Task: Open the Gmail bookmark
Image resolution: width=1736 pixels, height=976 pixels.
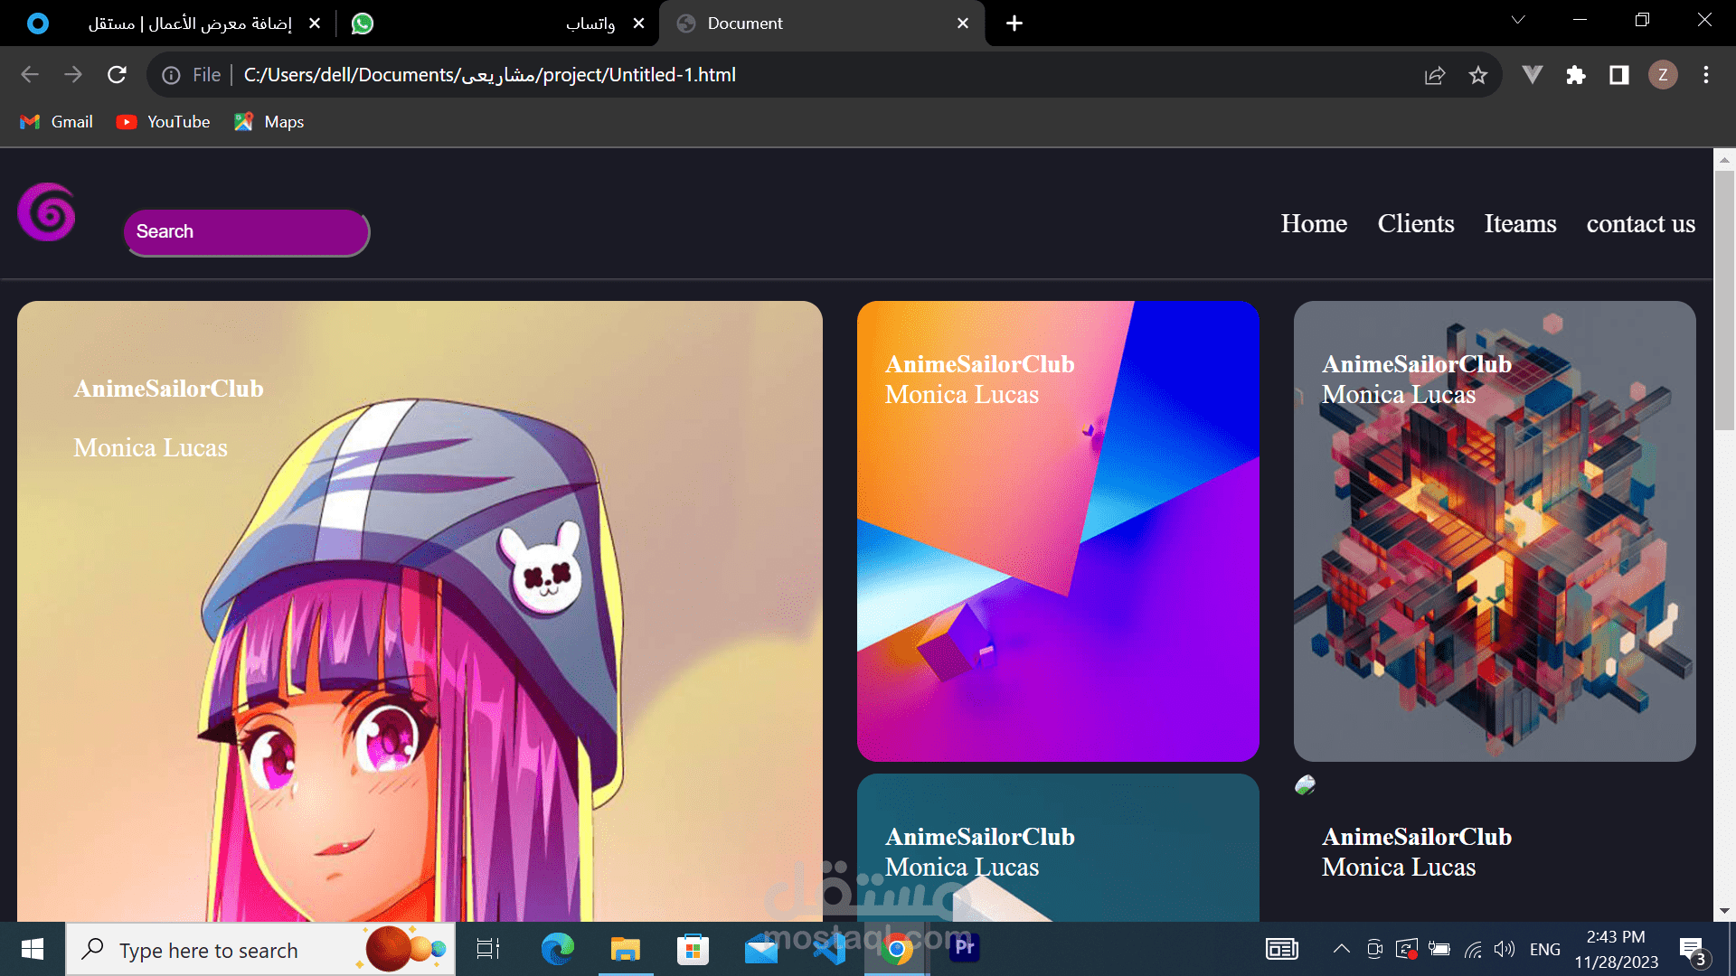Action: tap(57, 122)
